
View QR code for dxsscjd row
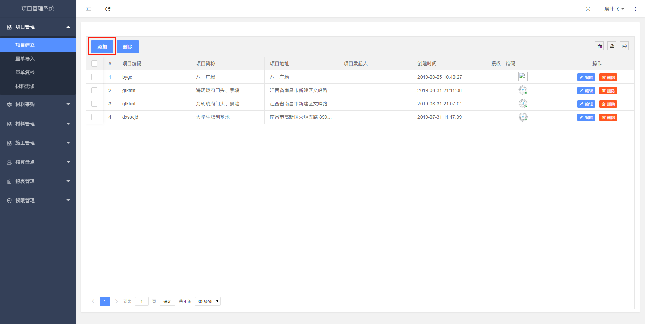[x=523, y=117]
